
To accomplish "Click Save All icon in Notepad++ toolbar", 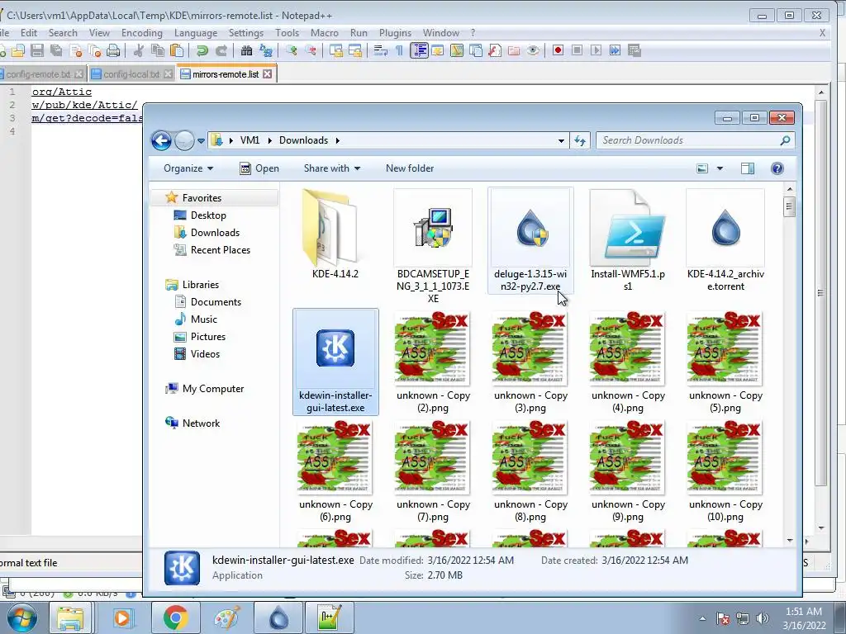I will pyautogui.click(x=56, y=50).
